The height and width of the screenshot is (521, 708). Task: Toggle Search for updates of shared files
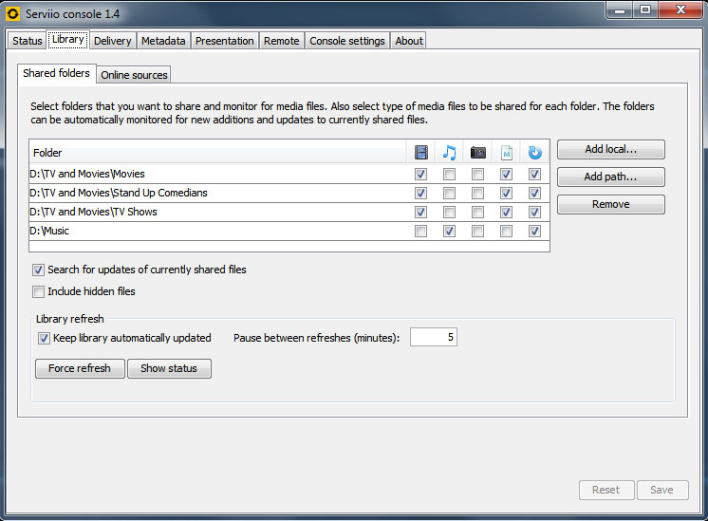[39, 270]
